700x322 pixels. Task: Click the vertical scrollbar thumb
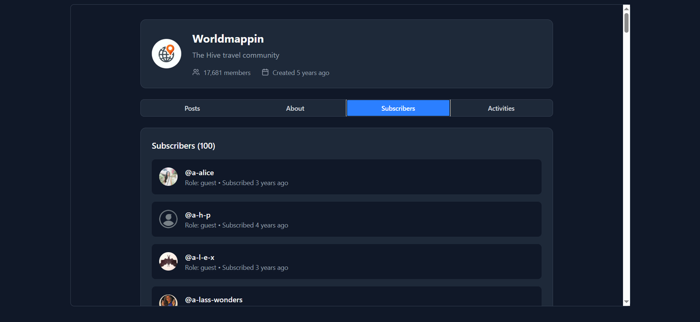[627, 22]
